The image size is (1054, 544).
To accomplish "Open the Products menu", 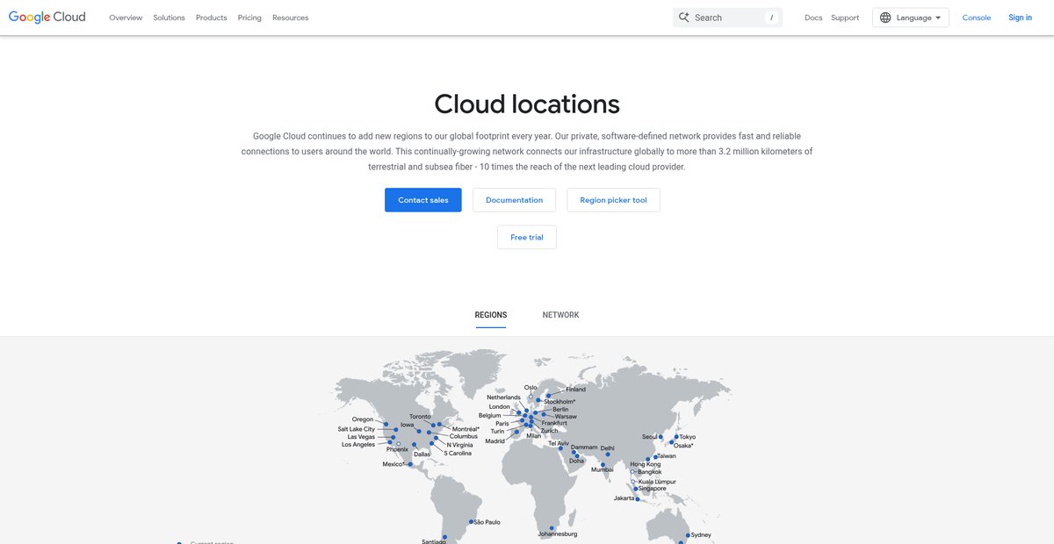I will (212, 18).
